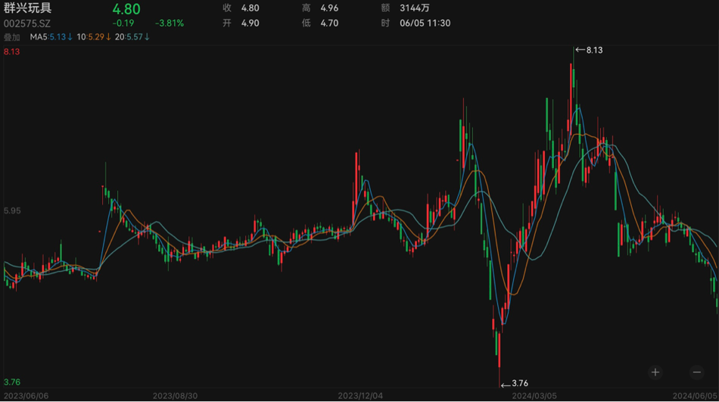
Task: Click the current price 4.80 in green
Action: pos(126,9)
